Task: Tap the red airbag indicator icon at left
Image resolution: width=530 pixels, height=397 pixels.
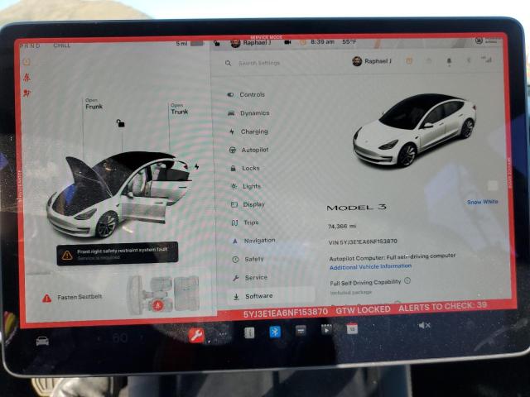Action: click(x=26, y=93)
